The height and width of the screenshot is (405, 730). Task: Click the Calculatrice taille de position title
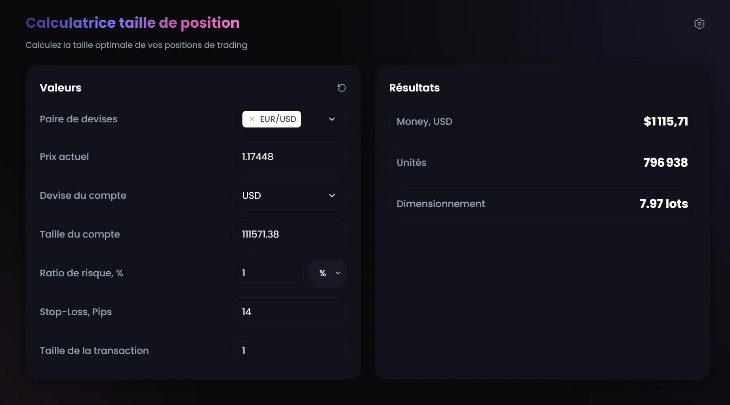coord(133,23)
